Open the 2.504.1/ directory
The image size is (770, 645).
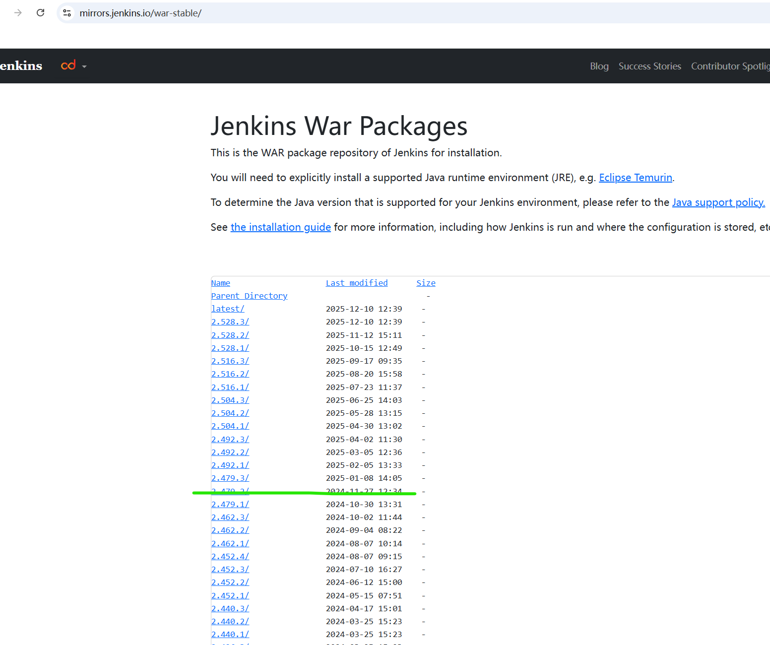click(230, 426)
